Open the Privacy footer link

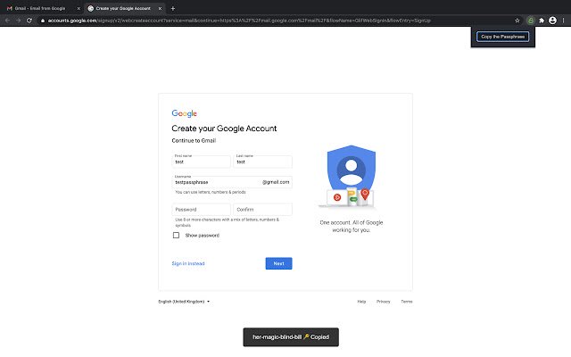point(383,302)
